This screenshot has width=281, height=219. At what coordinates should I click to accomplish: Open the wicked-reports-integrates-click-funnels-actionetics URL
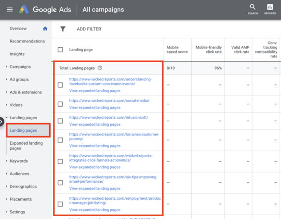(x=111, y=158)
